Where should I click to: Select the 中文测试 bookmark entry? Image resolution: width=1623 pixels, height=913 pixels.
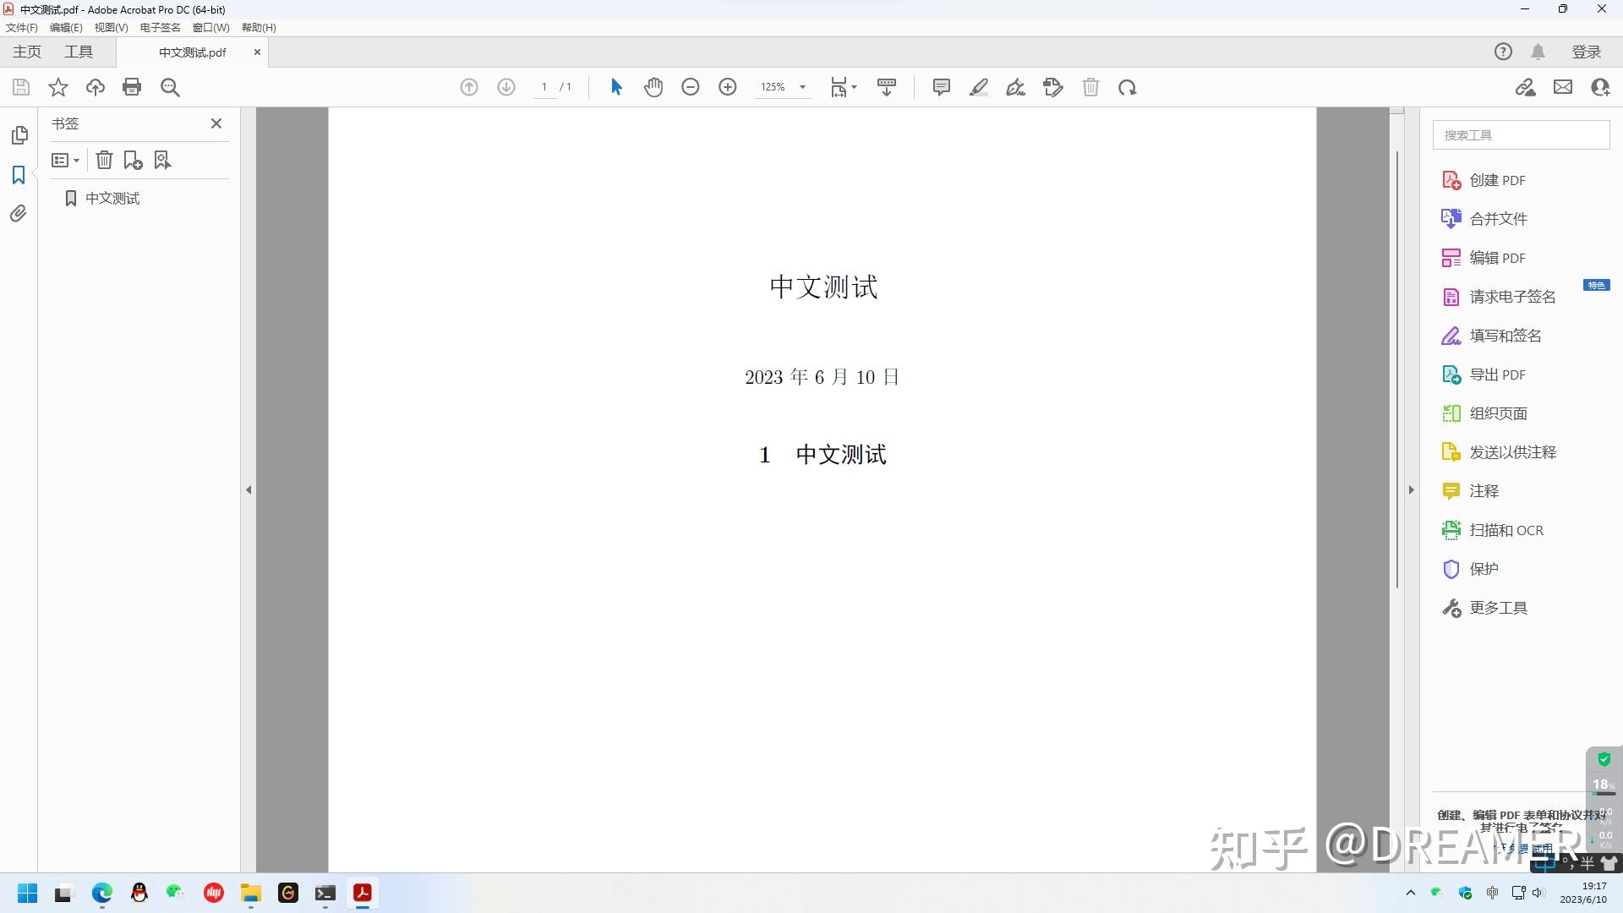tap(111, 198)
